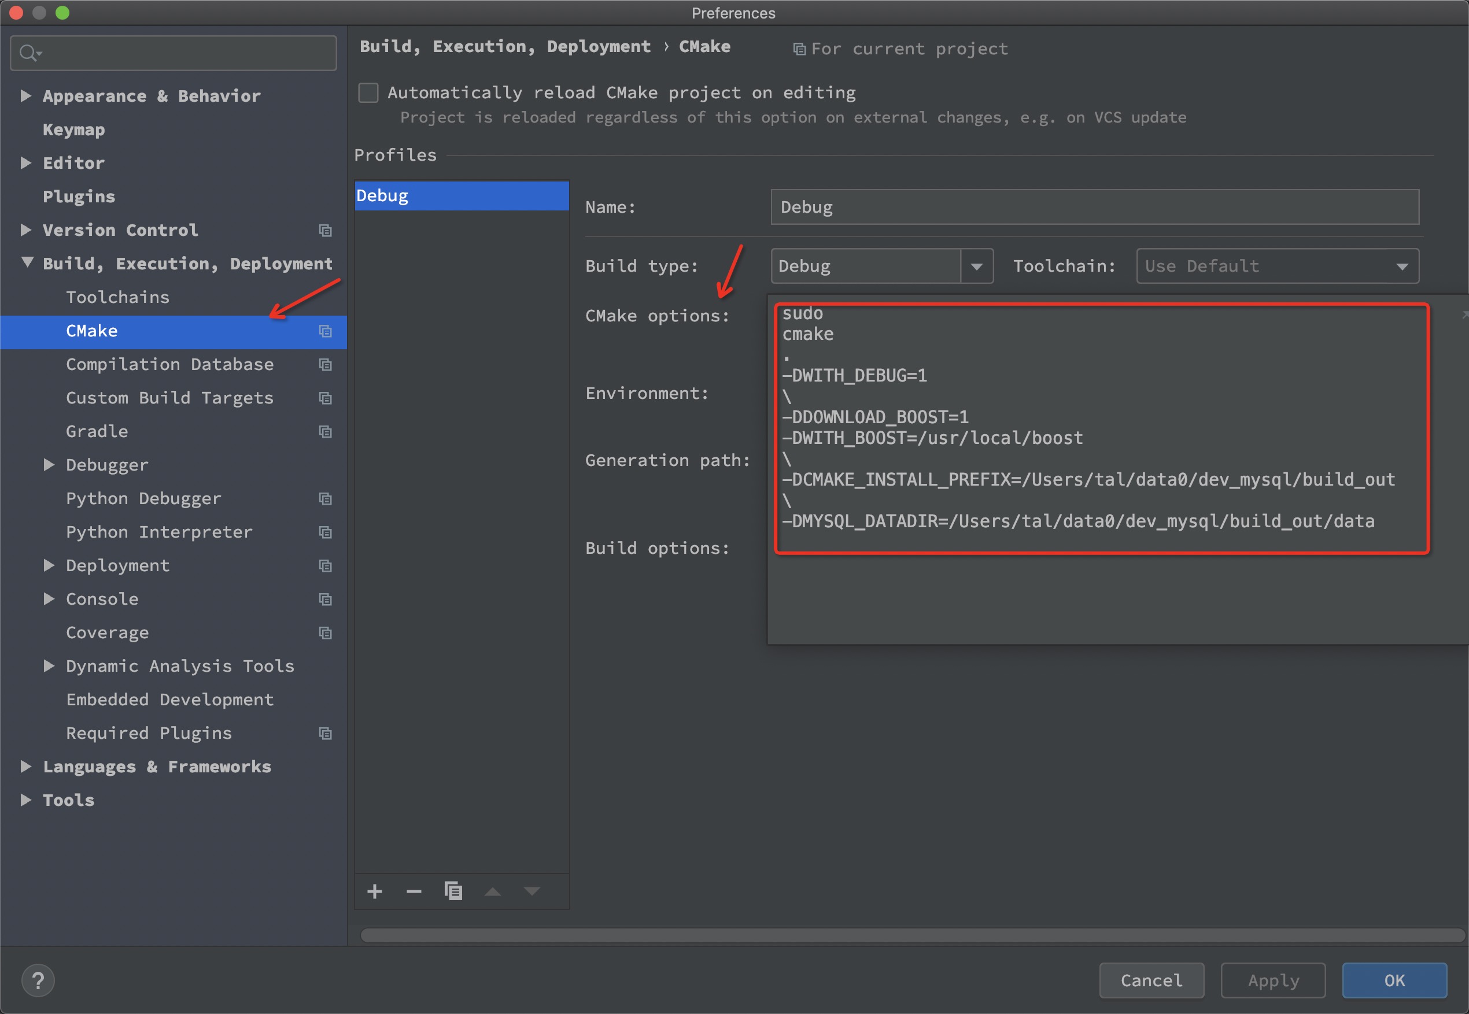Click project-level icon beside Required Plugins
The height and width of the screenshot is (1014, 1469).
[x=326, y=734]
